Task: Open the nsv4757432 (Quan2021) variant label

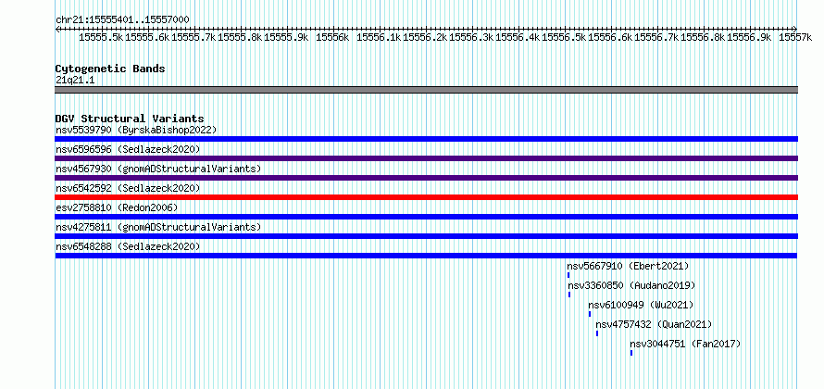Action: point(655,324)
